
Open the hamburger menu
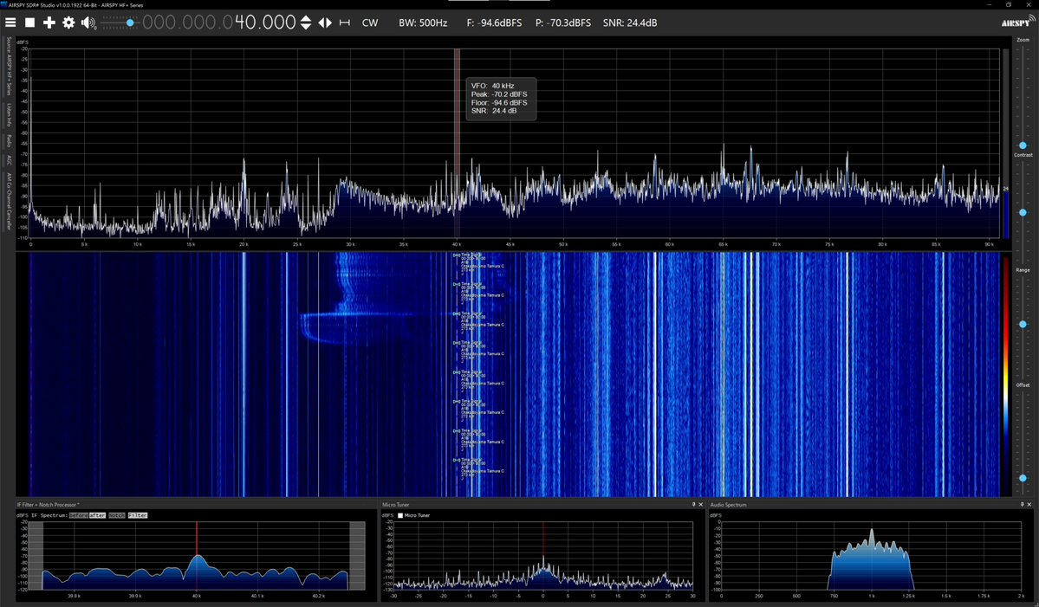(10, 23)
